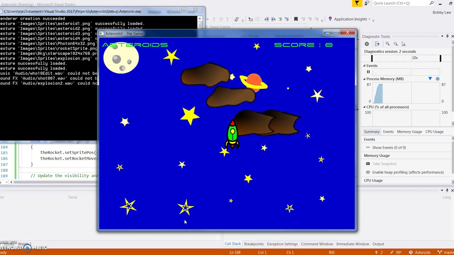Pin the Call Stack bottom panel

point(447,190)
